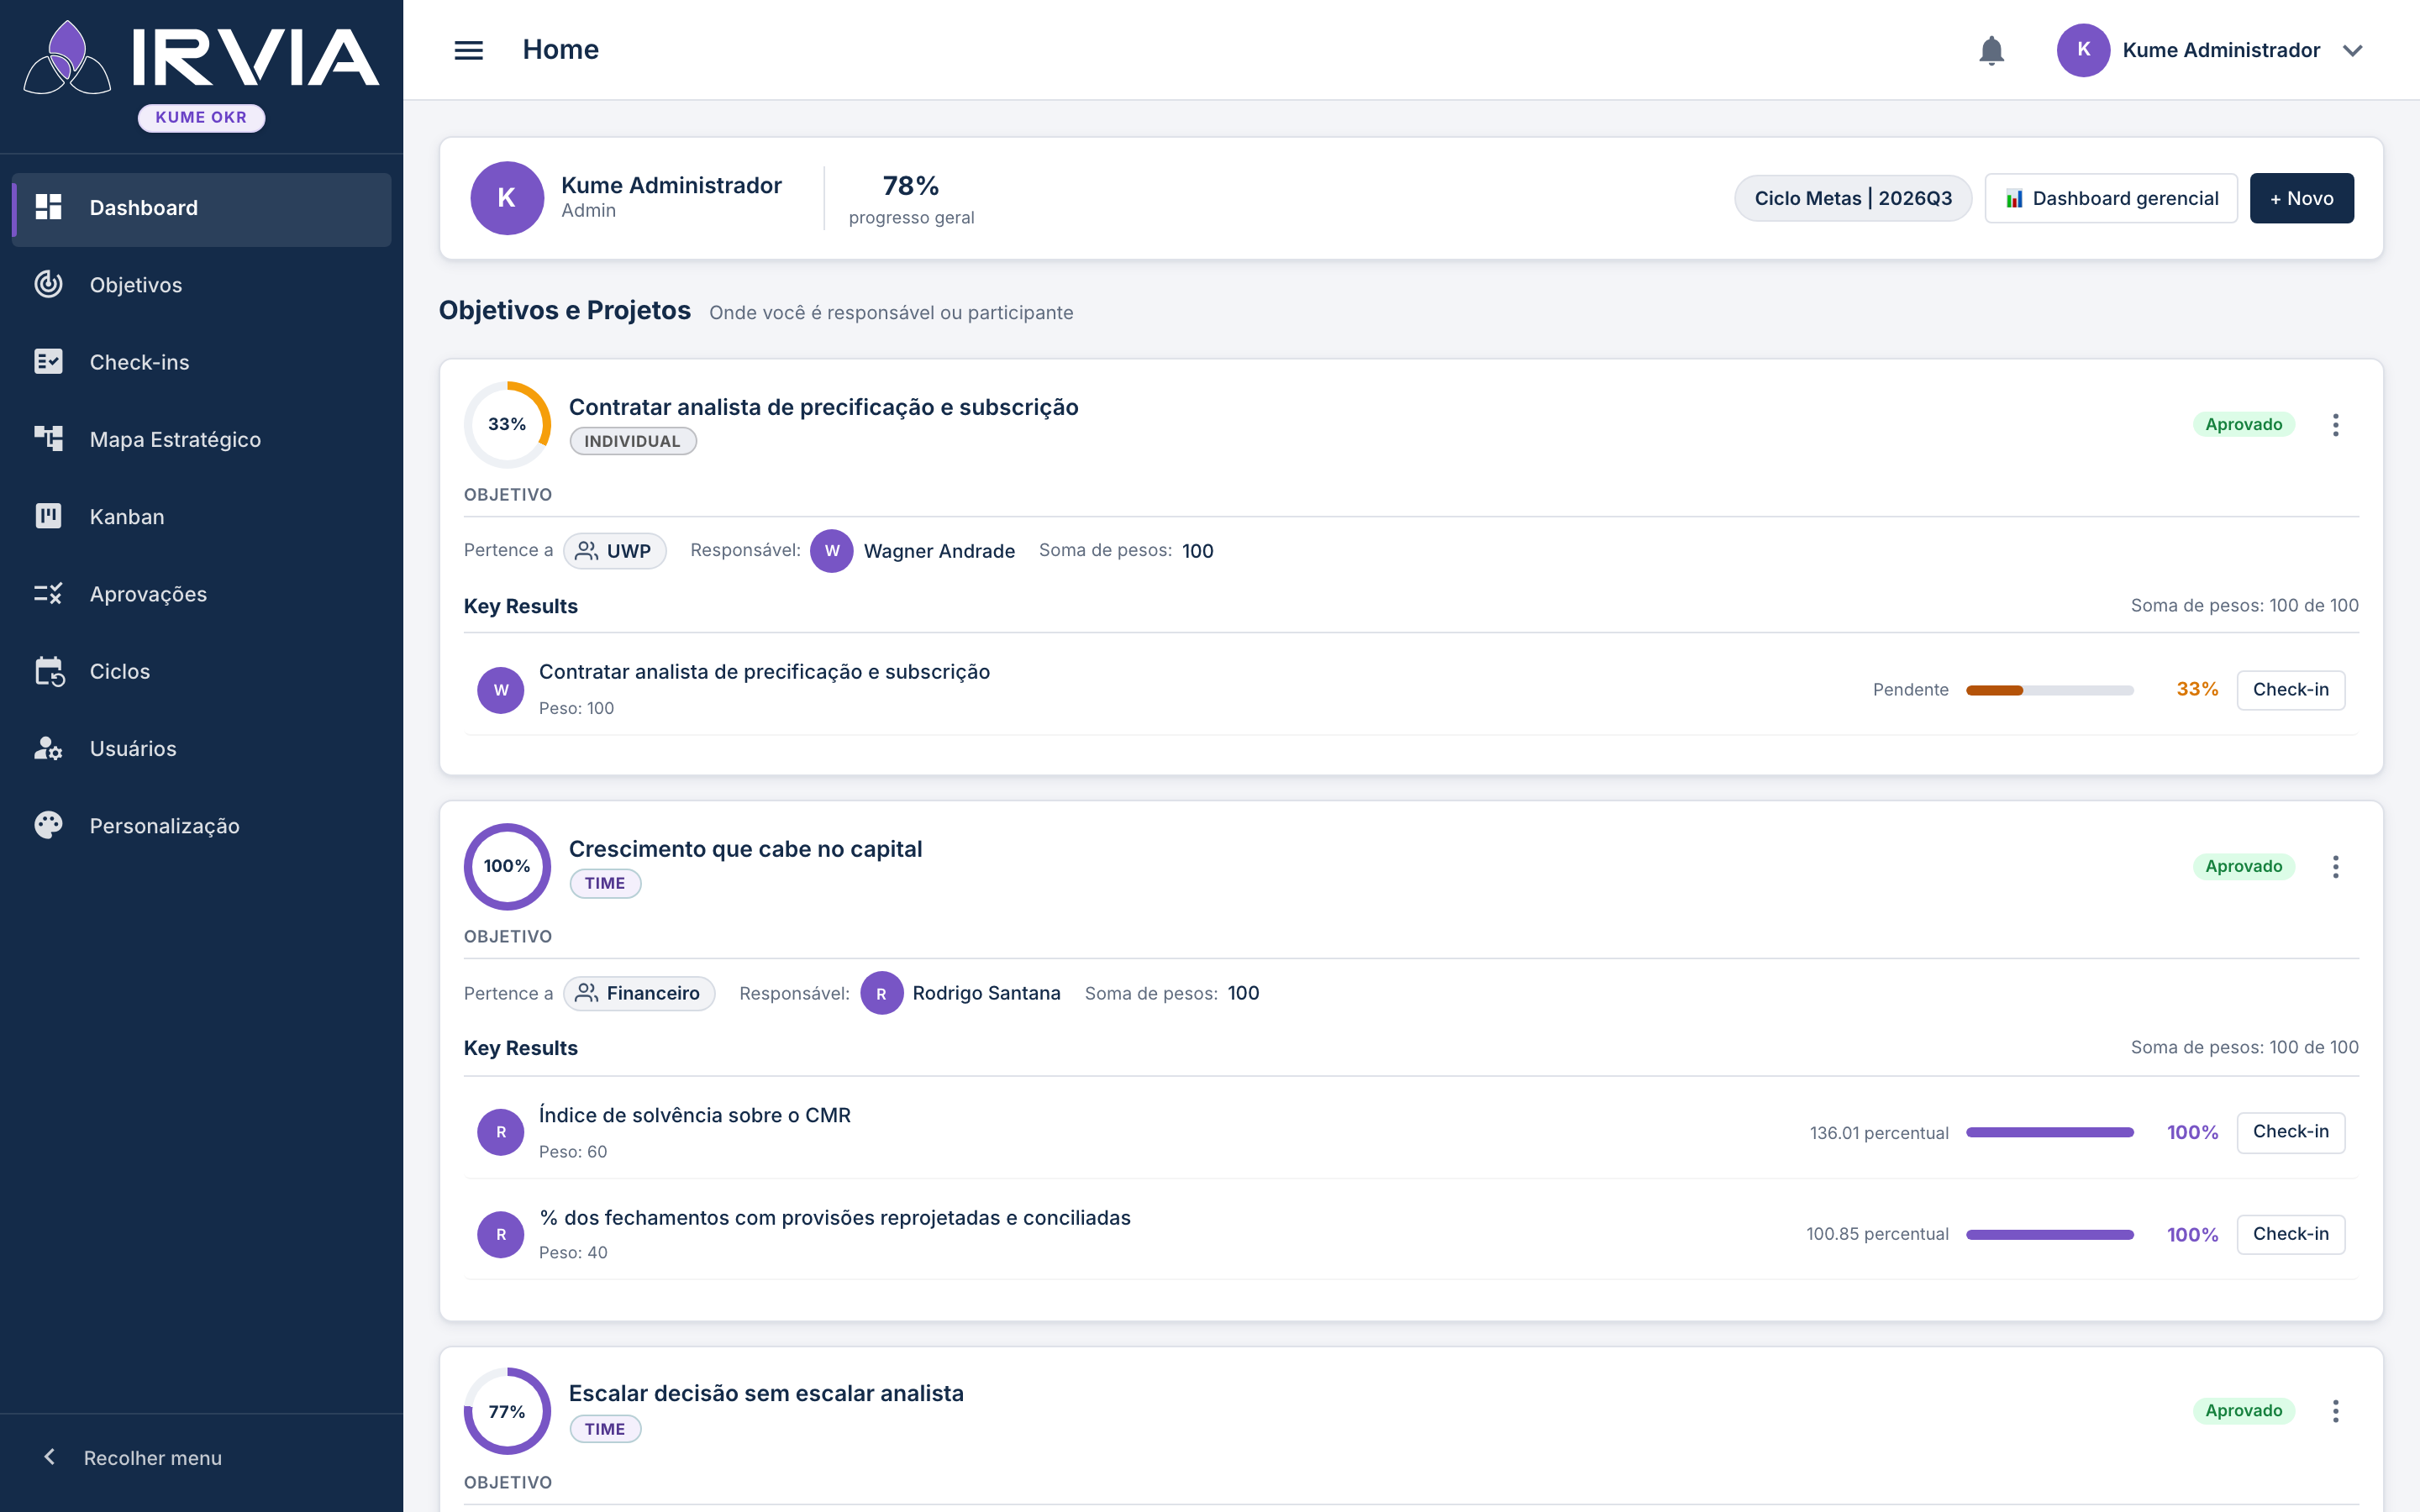Image resolution: width=2420 pixels, height=1512 pixels.
Task: Open the hamburger menu icon
Action: (x=468, y=50)
